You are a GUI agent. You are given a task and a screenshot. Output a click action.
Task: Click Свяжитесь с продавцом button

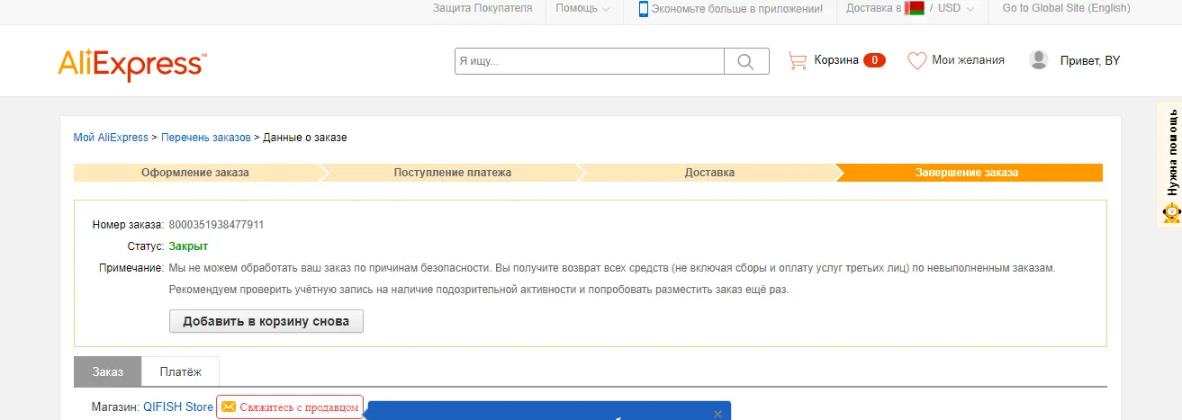290,407
